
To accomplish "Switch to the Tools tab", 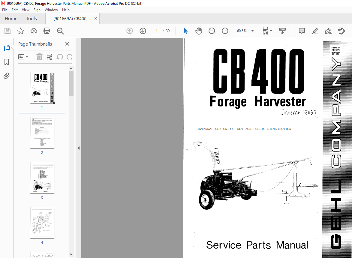I will (x=32, y=19).
